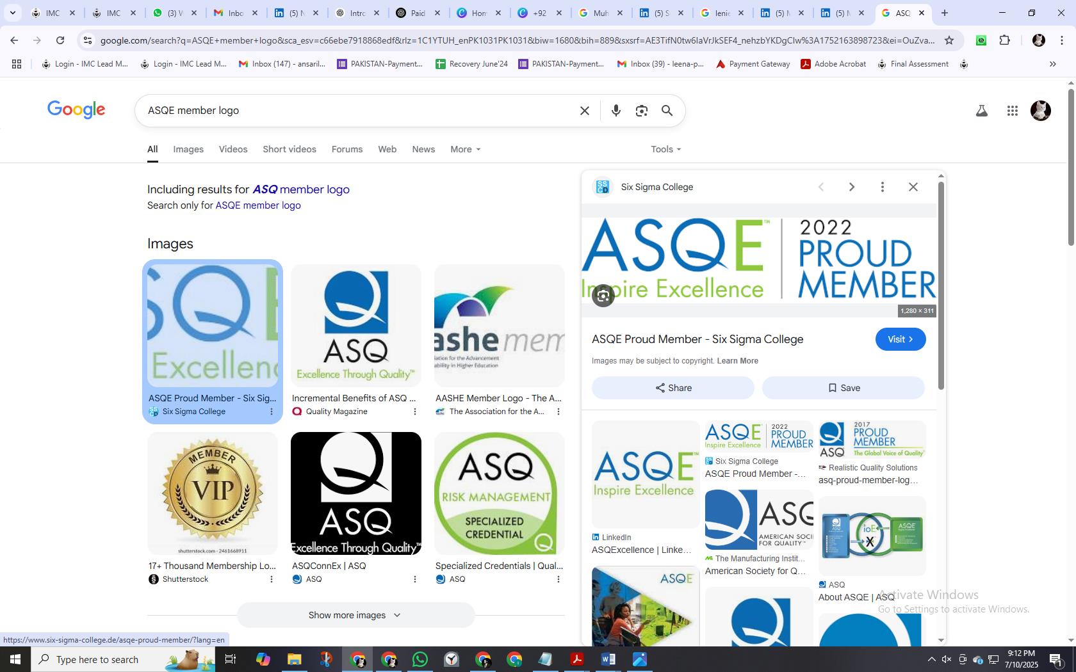This screenshot has width=1076, height=672.
Task: Go to Google homepage logo
Action: (x=76, y=110)
